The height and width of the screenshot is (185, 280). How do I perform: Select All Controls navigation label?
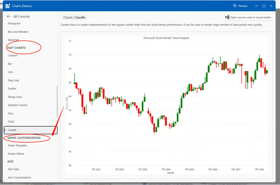coord(21,16)
